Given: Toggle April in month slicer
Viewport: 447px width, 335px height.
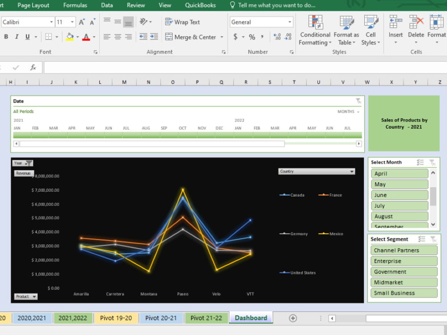Looking at the screenshot, I should coord(399,173).
